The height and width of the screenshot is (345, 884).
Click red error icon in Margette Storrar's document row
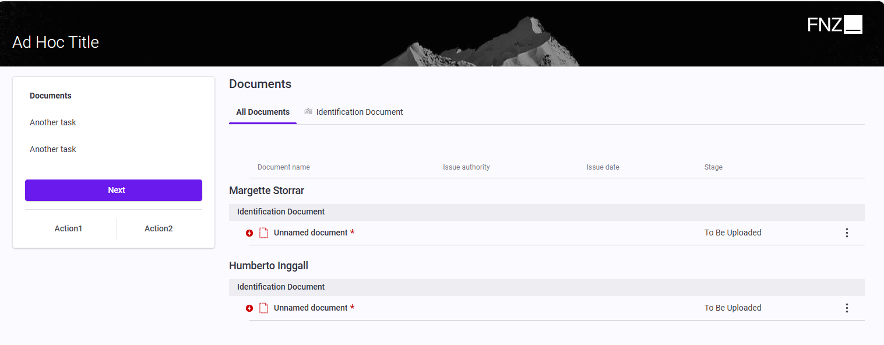pyautogui.click(x=249, y=233)
